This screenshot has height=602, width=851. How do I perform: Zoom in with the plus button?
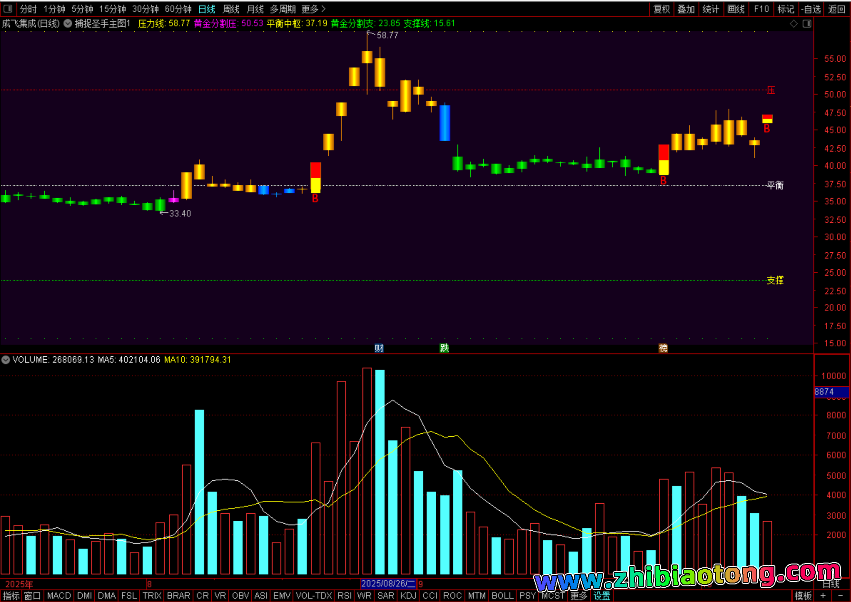click(x=823, y=595)
